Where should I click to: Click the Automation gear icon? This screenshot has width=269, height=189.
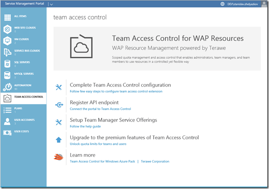pos(7,87)
